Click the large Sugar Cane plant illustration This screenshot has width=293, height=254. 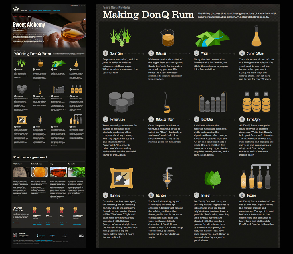[120, 36]
